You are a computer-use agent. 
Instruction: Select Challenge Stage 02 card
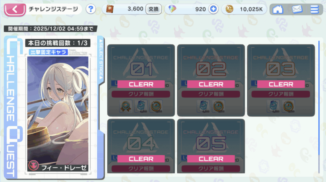[211, 80]
